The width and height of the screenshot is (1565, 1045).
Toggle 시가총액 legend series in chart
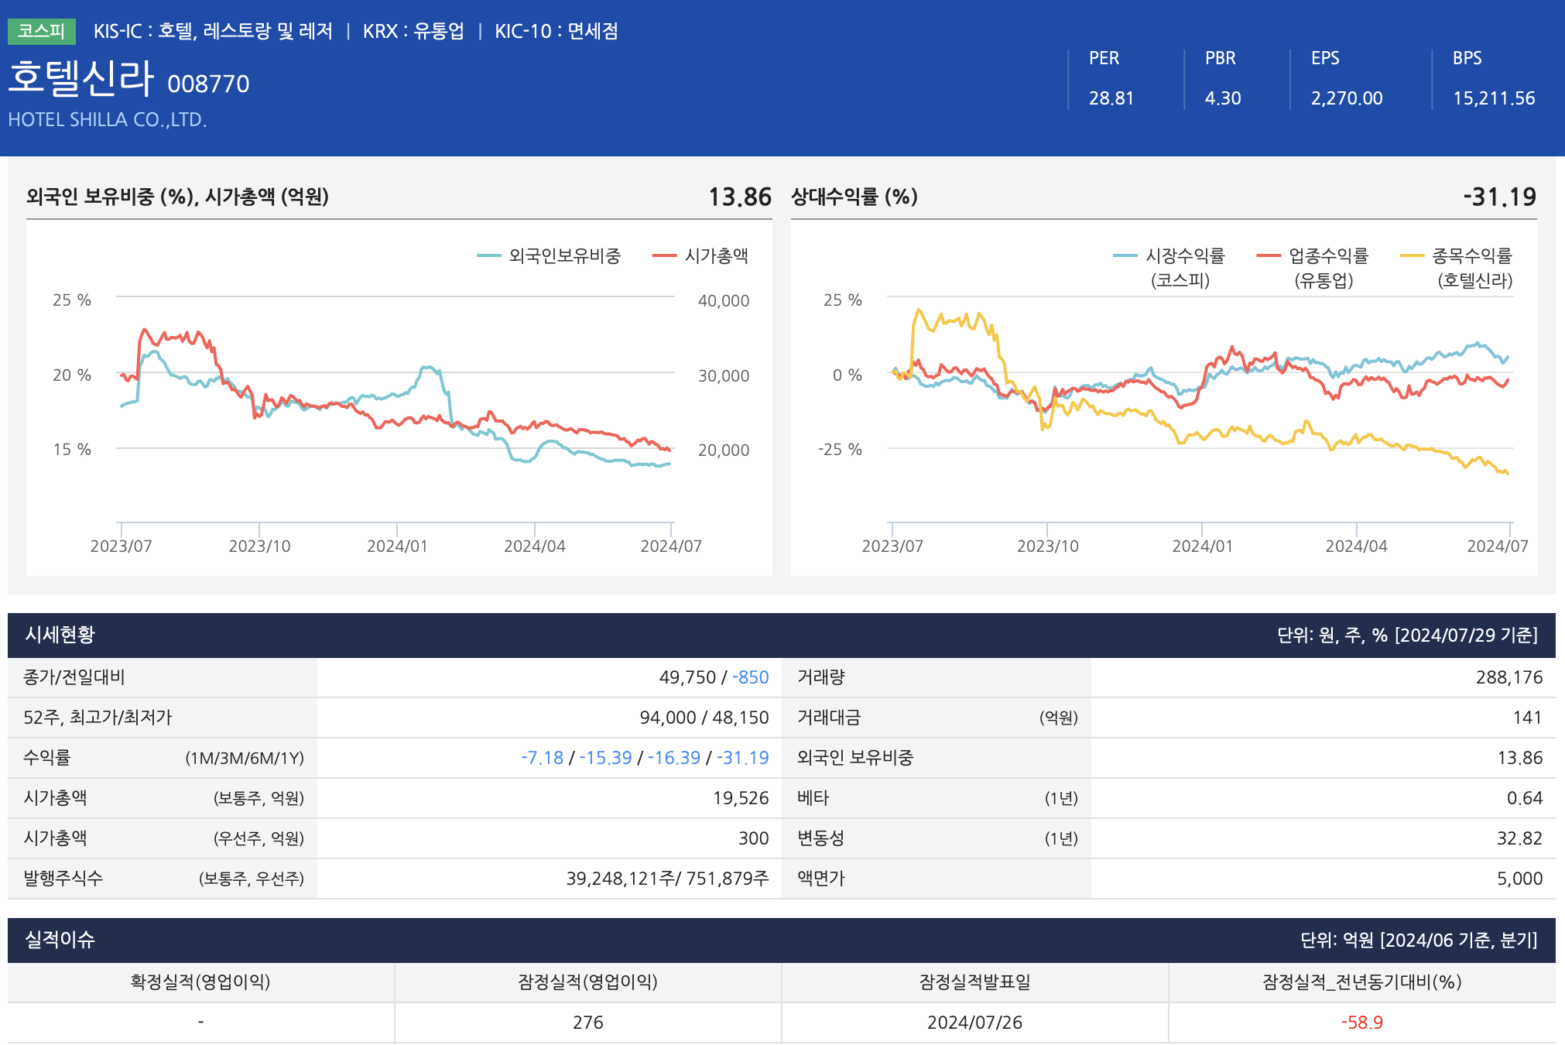(x=715, y=256)
